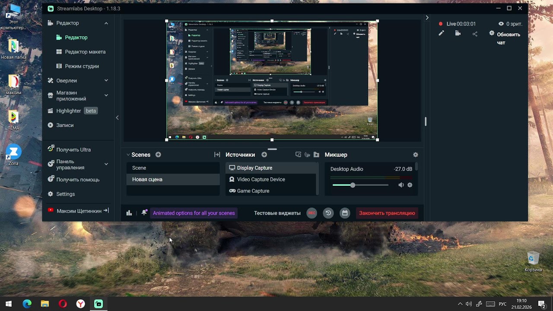Switch to Режим студии
The image size is (553, 311).
(x=82, y=66)
